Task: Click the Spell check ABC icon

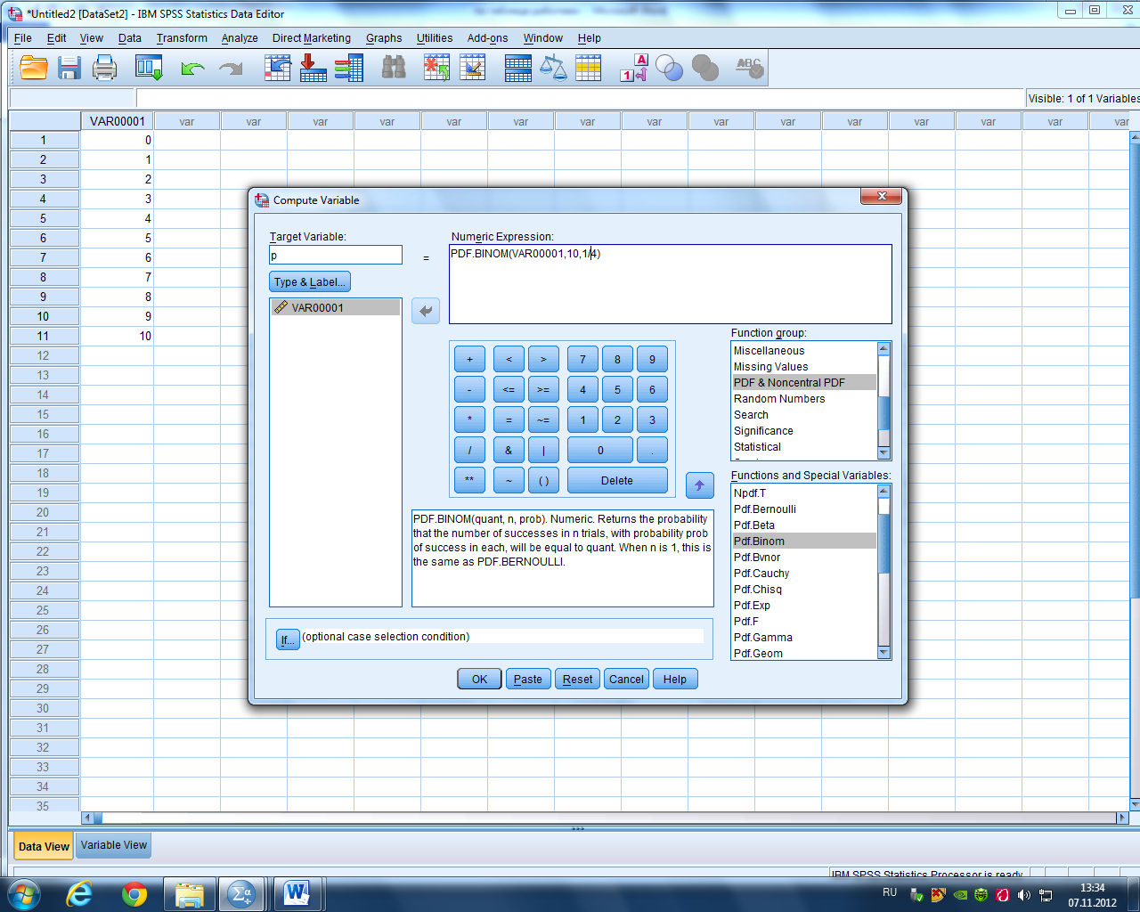Action: [750, 68]
